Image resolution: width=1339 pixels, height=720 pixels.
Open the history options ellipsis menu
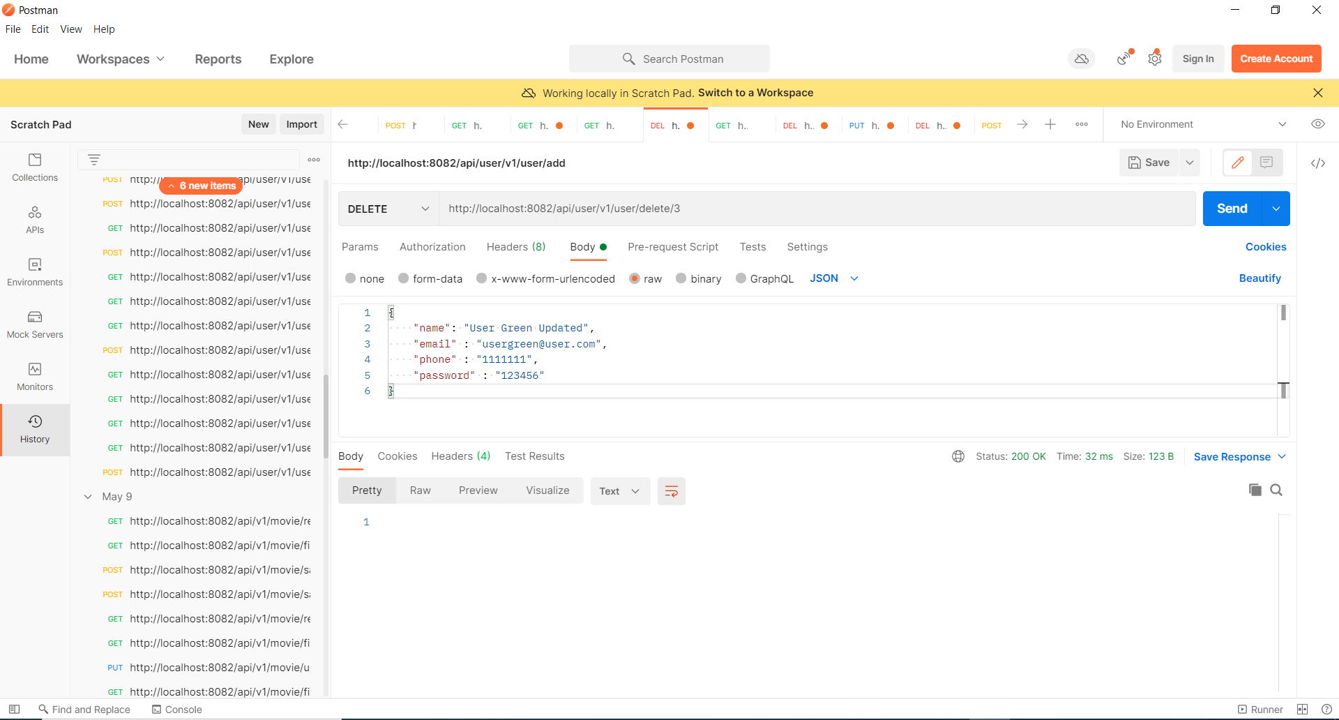[x=314, y=160]
